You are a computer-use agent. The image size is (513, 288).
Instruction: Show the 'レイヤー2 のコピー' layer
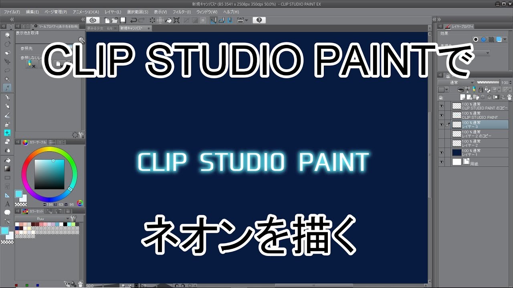(442, 134)
